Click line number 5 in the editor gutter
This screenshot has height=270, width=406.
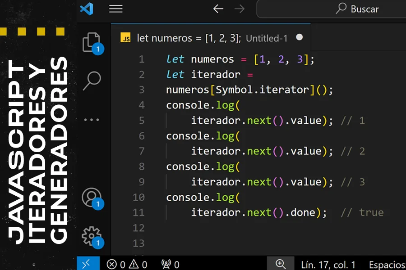(141, 120)
